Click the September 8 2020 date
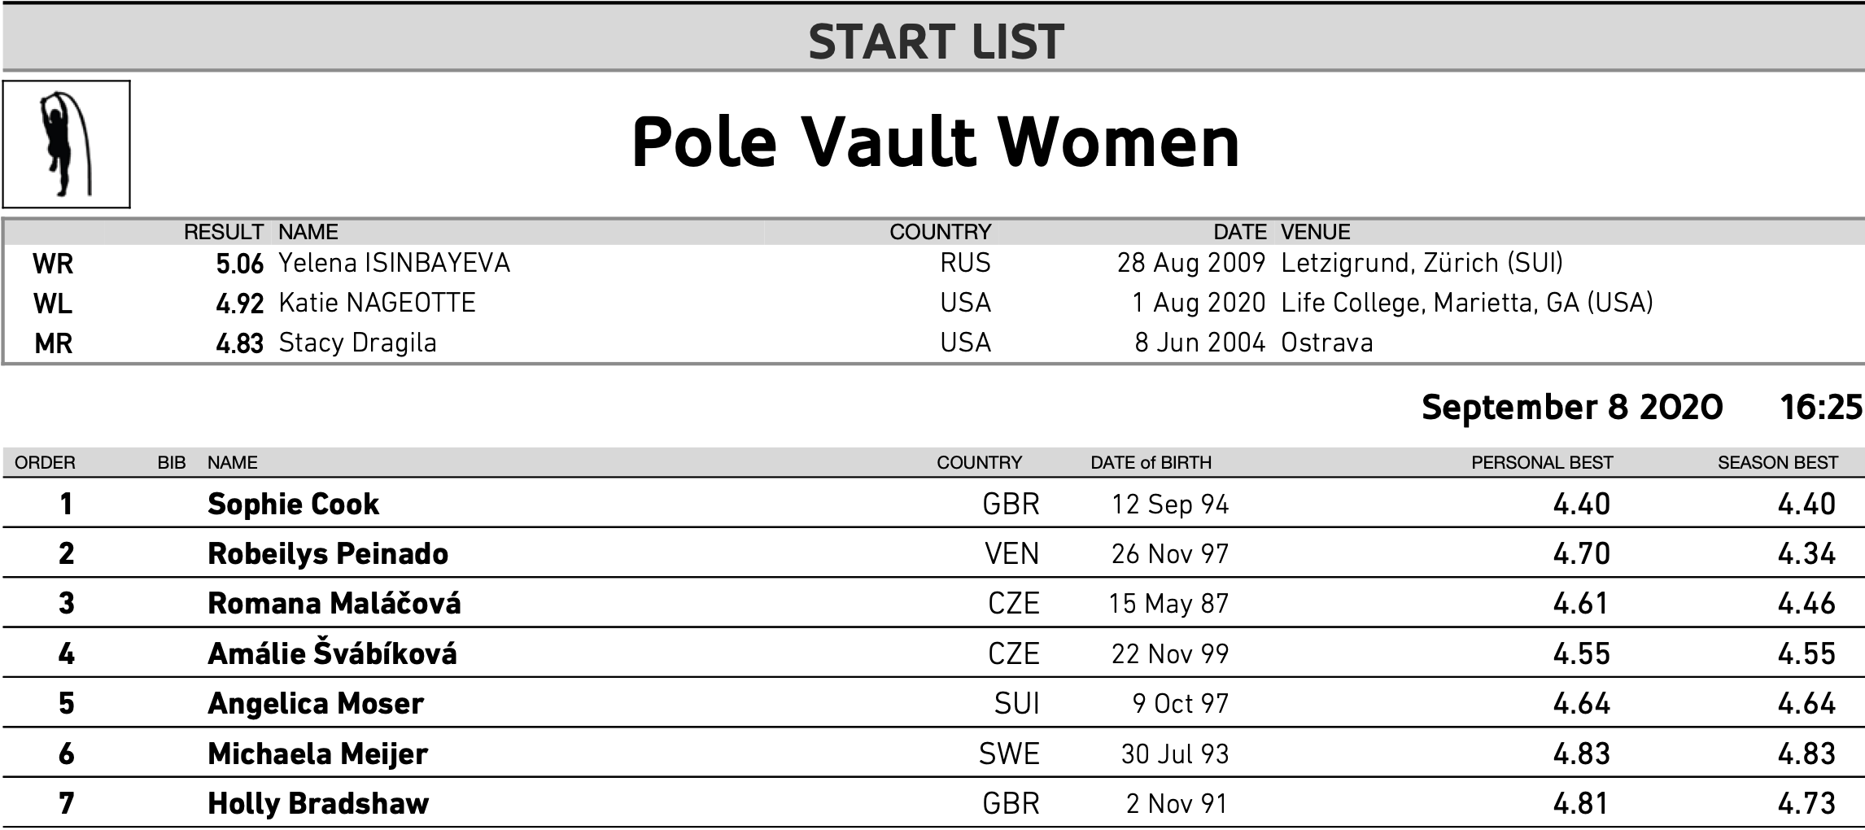 tap(1572, 407)
